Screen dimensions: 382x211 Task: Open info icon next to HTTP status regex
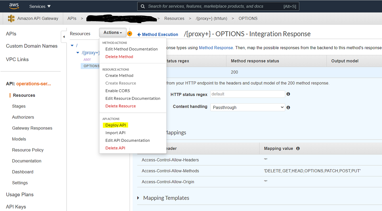[x=288, y=94]
